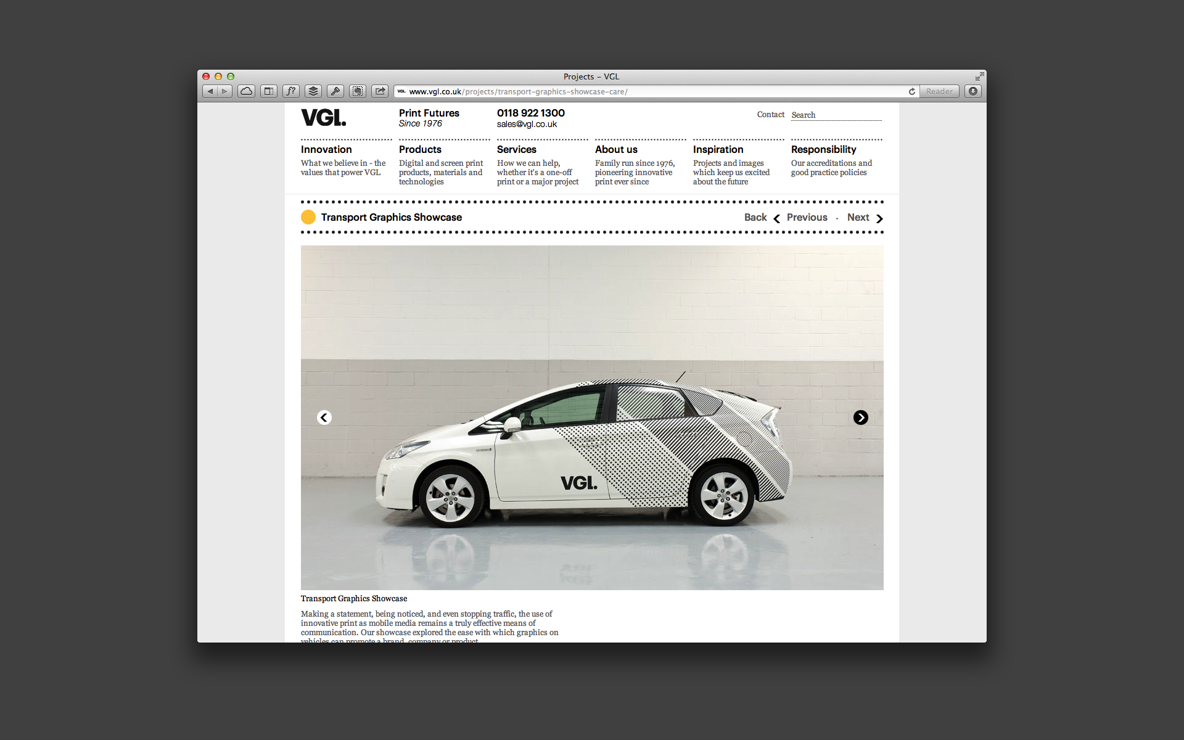Click the font identifier f? toolbar icon
The height and width of the screenshot is (740, 1184).
(x=290, y=91)
